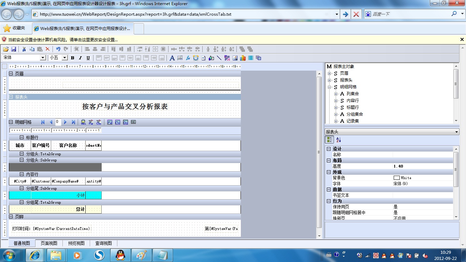Toggle Underline text formatting
The width and height of the screenshot is (466, 262).
[88, 58]
